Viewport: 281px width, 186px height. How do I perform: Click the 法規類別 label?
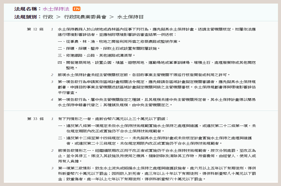click(27, 17)
